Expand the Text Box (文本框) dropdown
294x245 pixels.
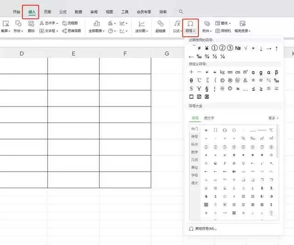49,31
